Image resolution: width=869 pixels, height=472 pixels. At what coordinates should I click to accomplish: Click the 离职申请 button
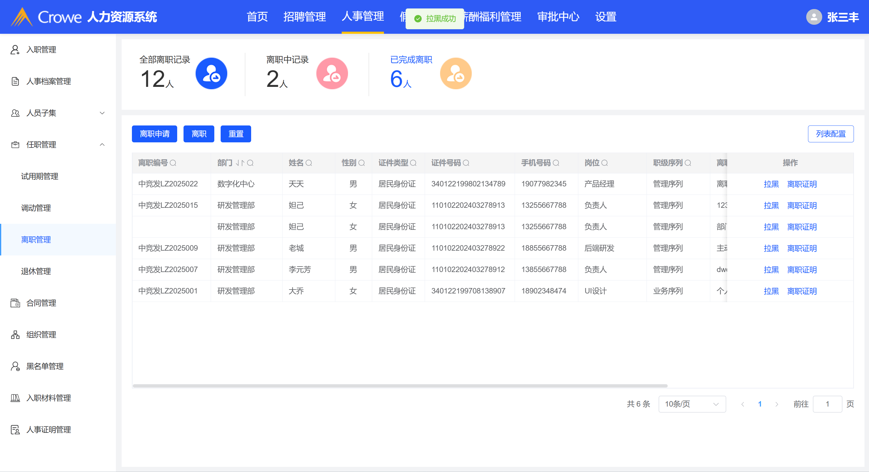155,134
